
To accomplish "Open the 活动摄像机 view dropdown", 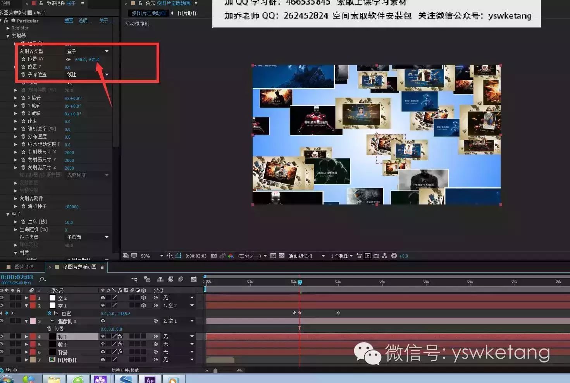I will [307, 256].
